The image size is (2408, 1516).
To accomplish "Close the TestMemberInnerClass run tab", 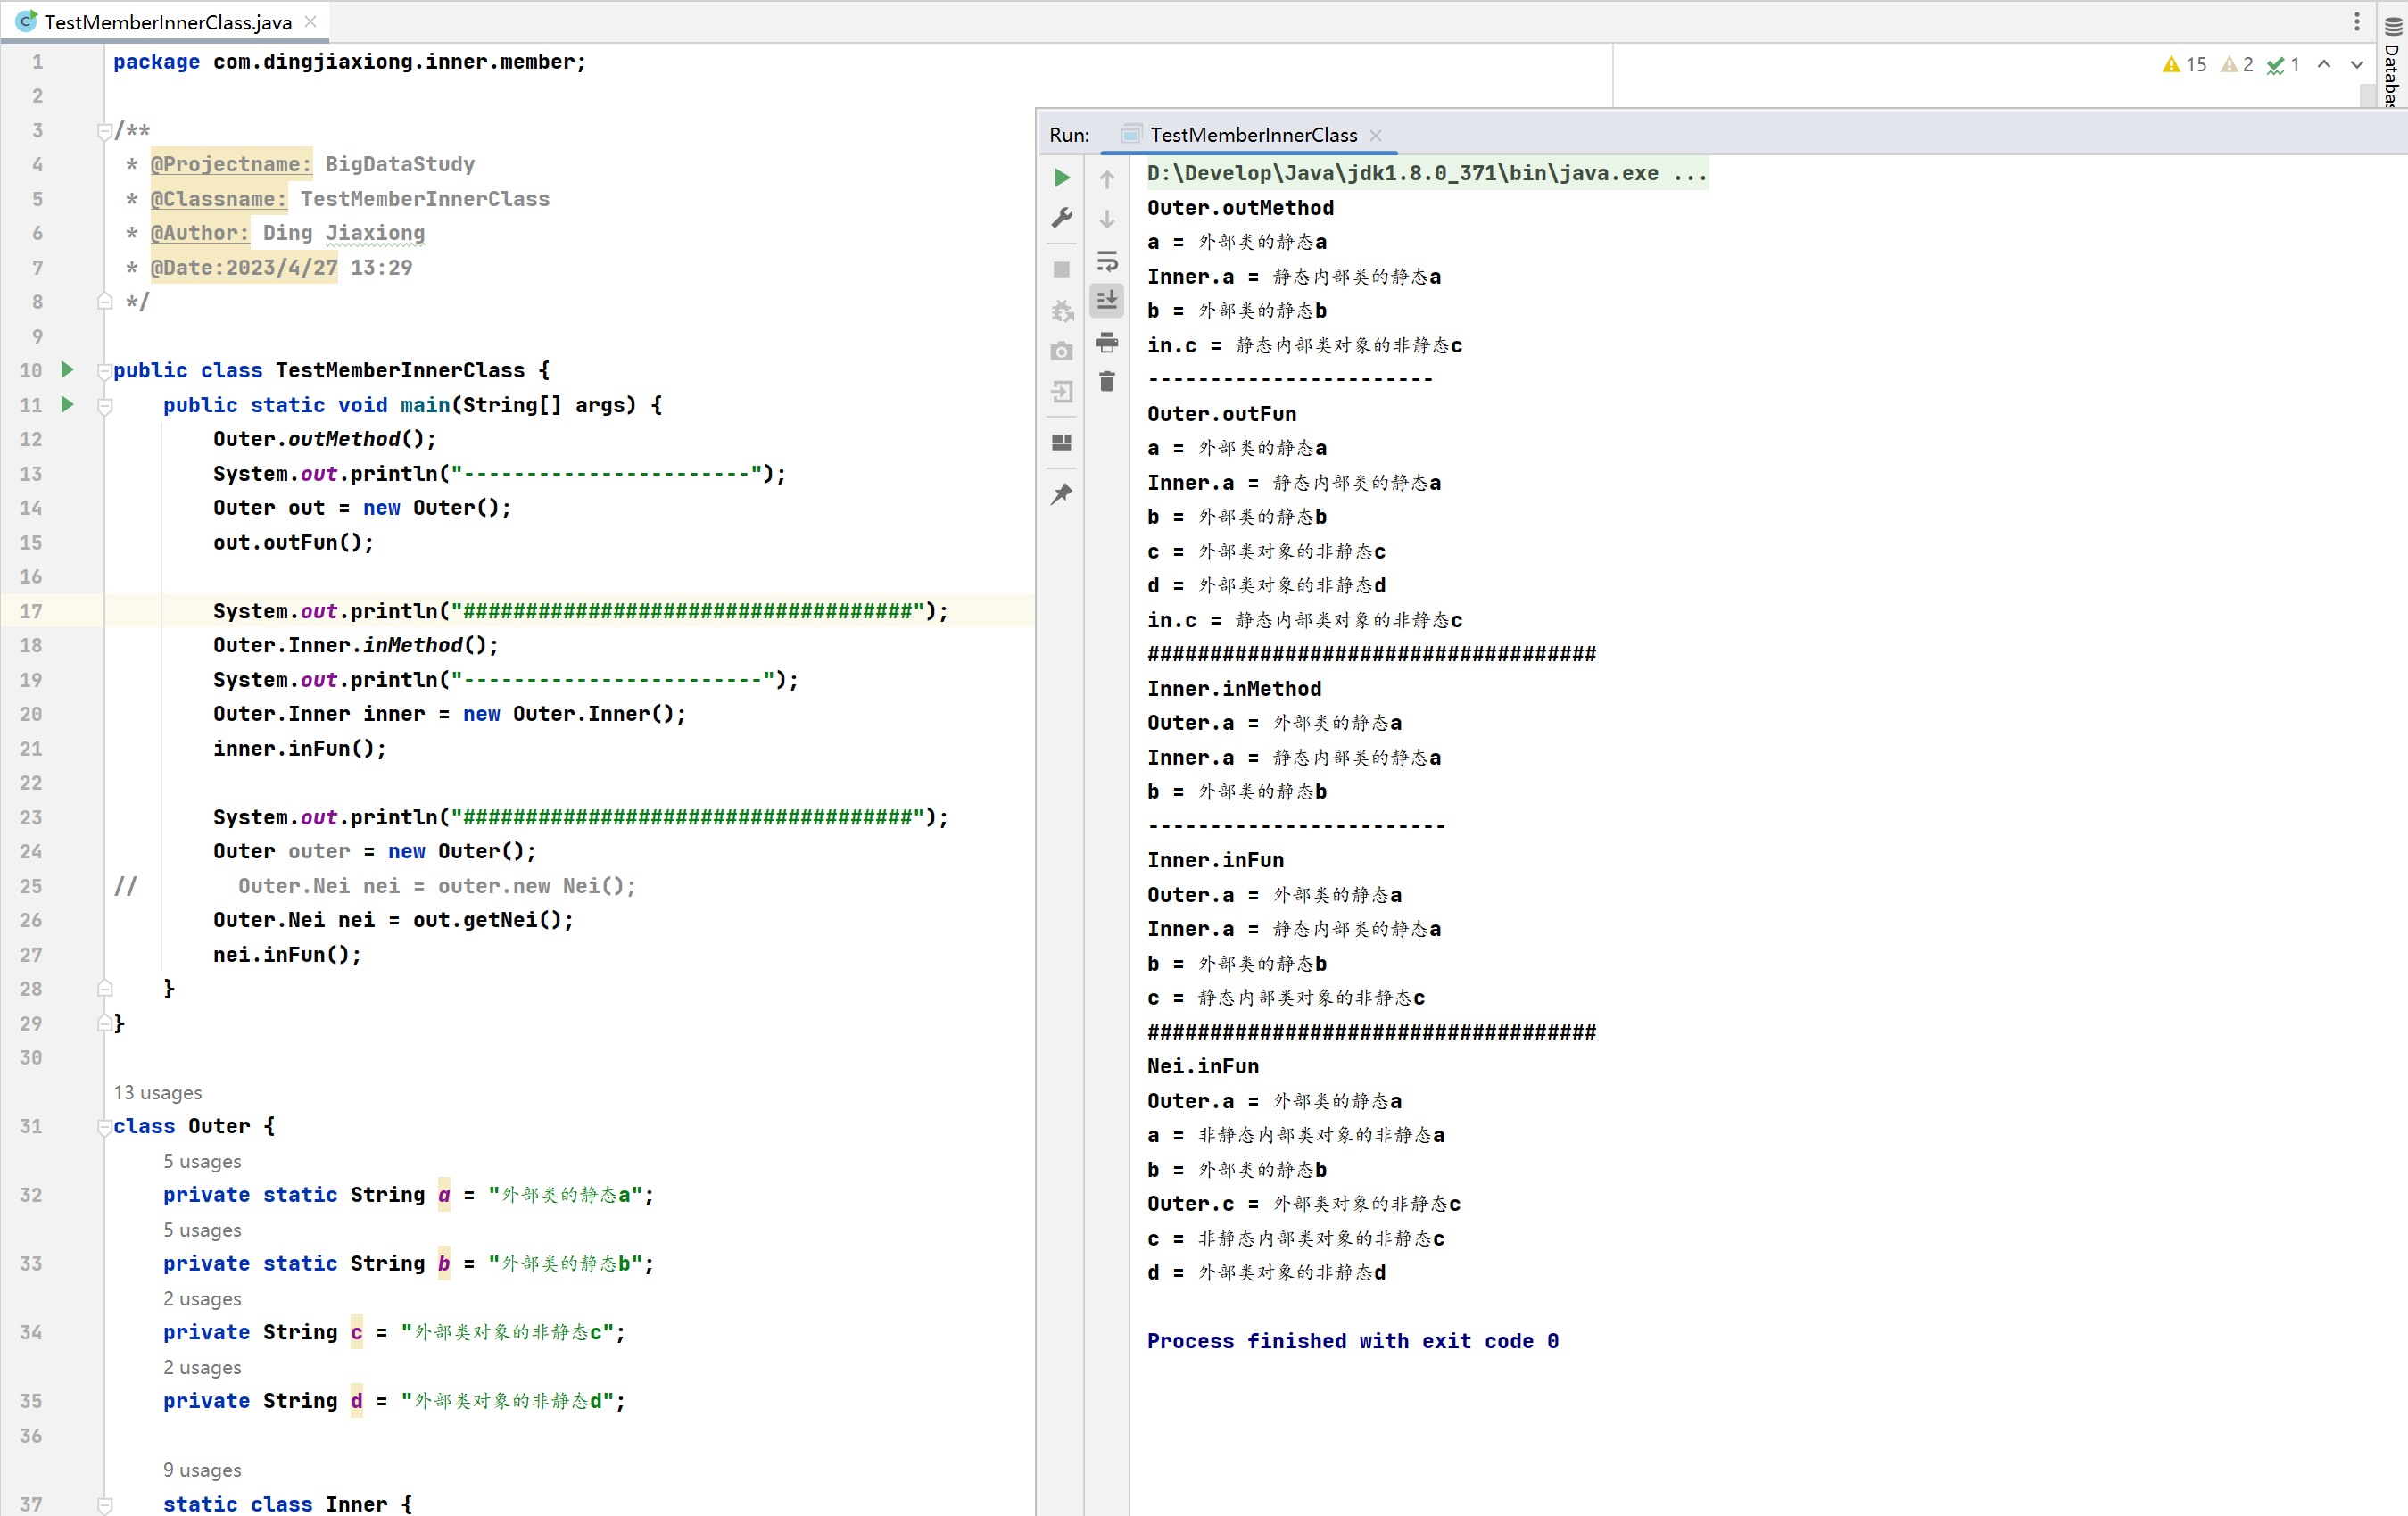I will pos(1376,135).
